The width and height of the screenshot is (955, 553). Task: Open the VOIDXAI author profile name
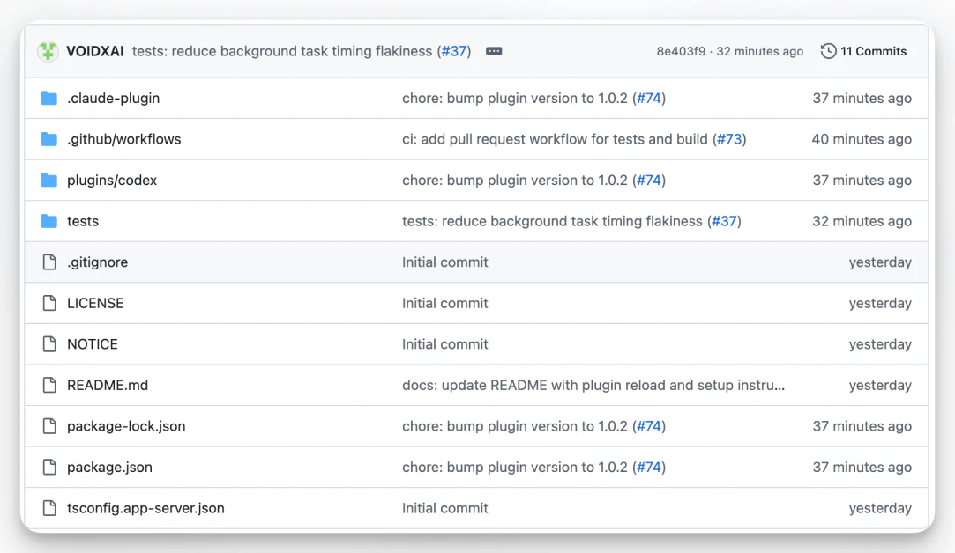[95, 51]
